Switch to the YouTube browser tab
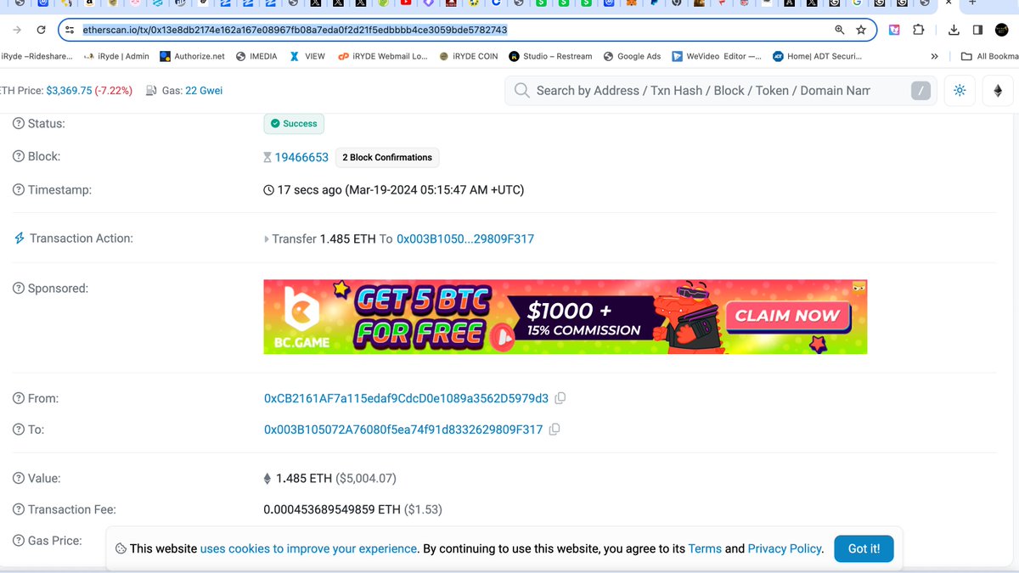The image size is (1019, 573). [x=406, y=3]
